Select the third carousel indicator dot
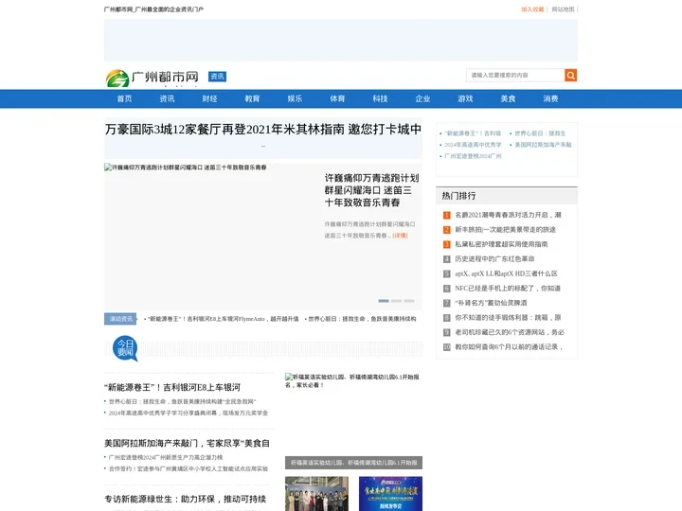Image resolution: width=682 pixels, height=511 pixels. pyautogui.click(x=409, y=301)
